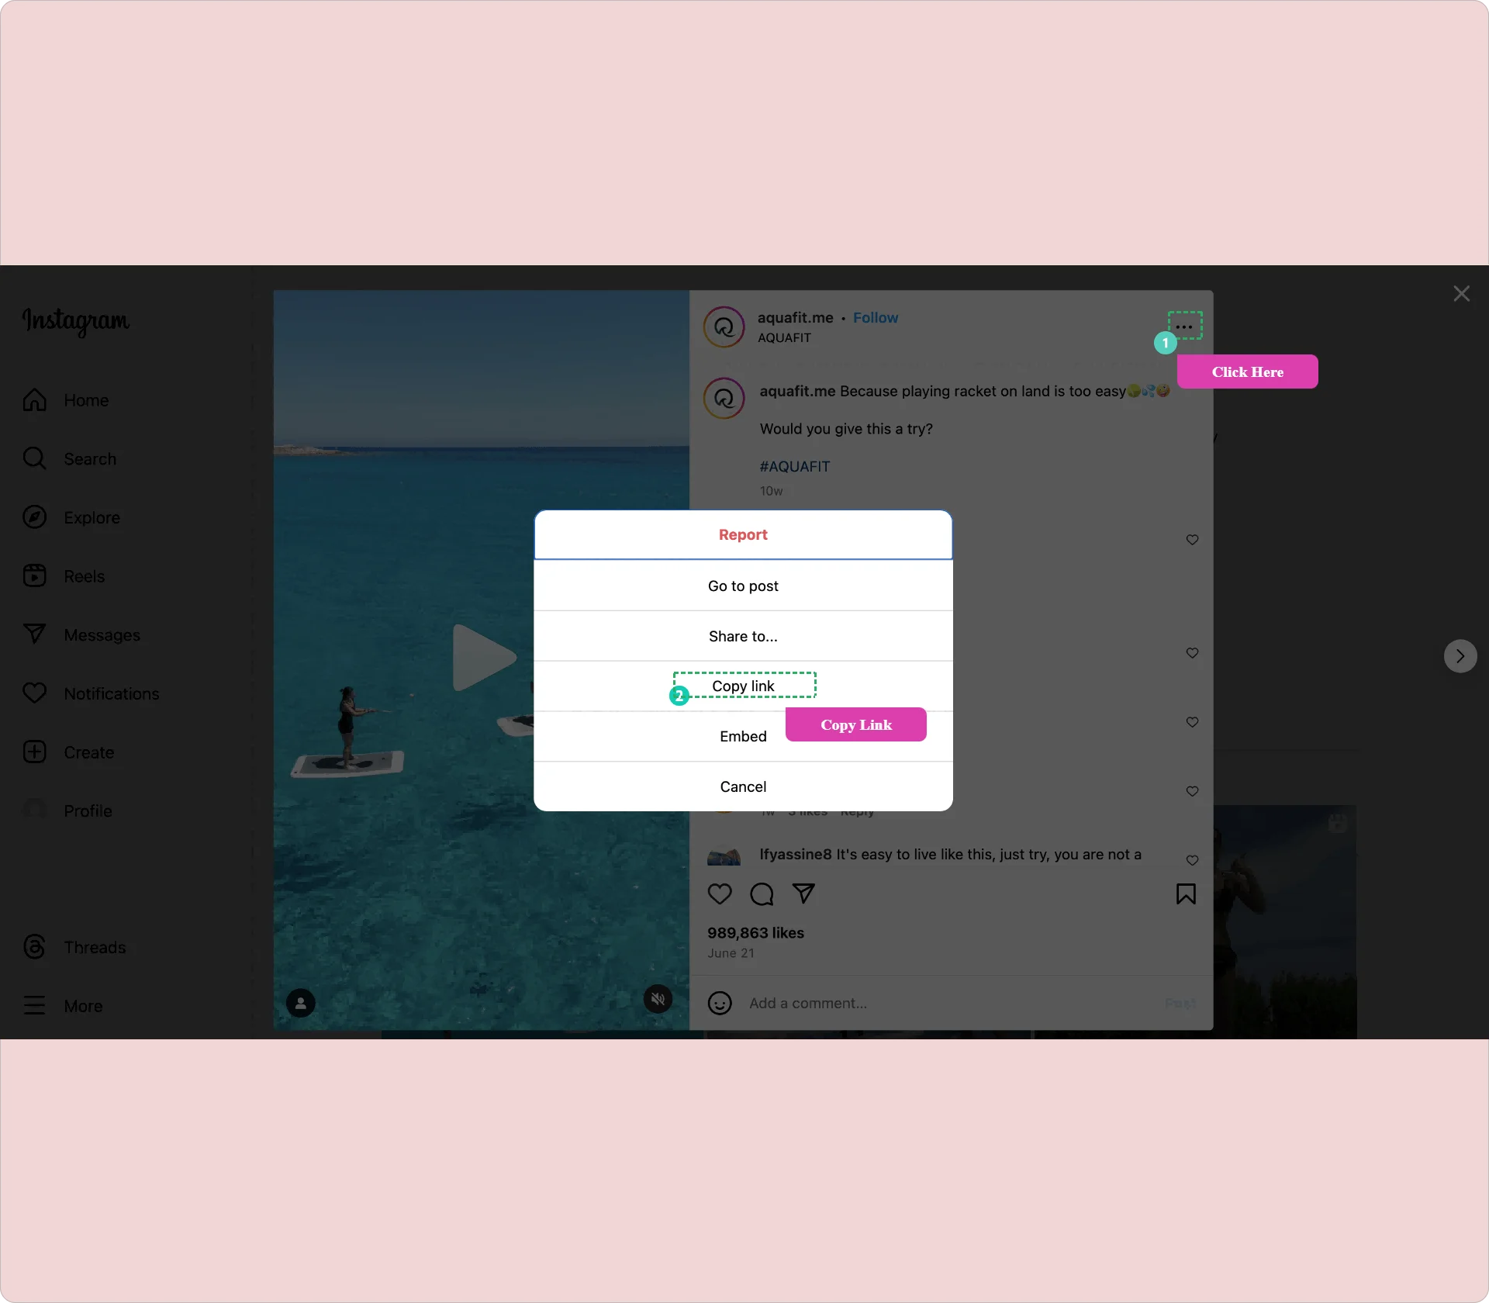1489x1303 pixels.
Task: Click the Embed option in menu
Action: pos(742,736)
